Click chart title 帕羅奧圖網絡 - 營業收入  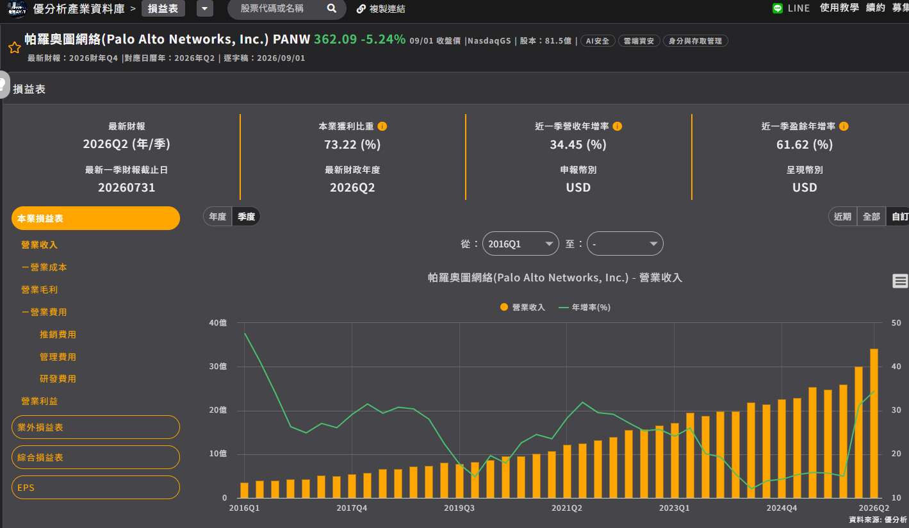(555, 277)
